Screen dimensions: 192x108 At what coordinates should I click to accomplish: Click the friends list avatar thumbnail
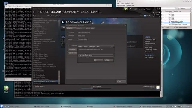click(x=158, y=88)
